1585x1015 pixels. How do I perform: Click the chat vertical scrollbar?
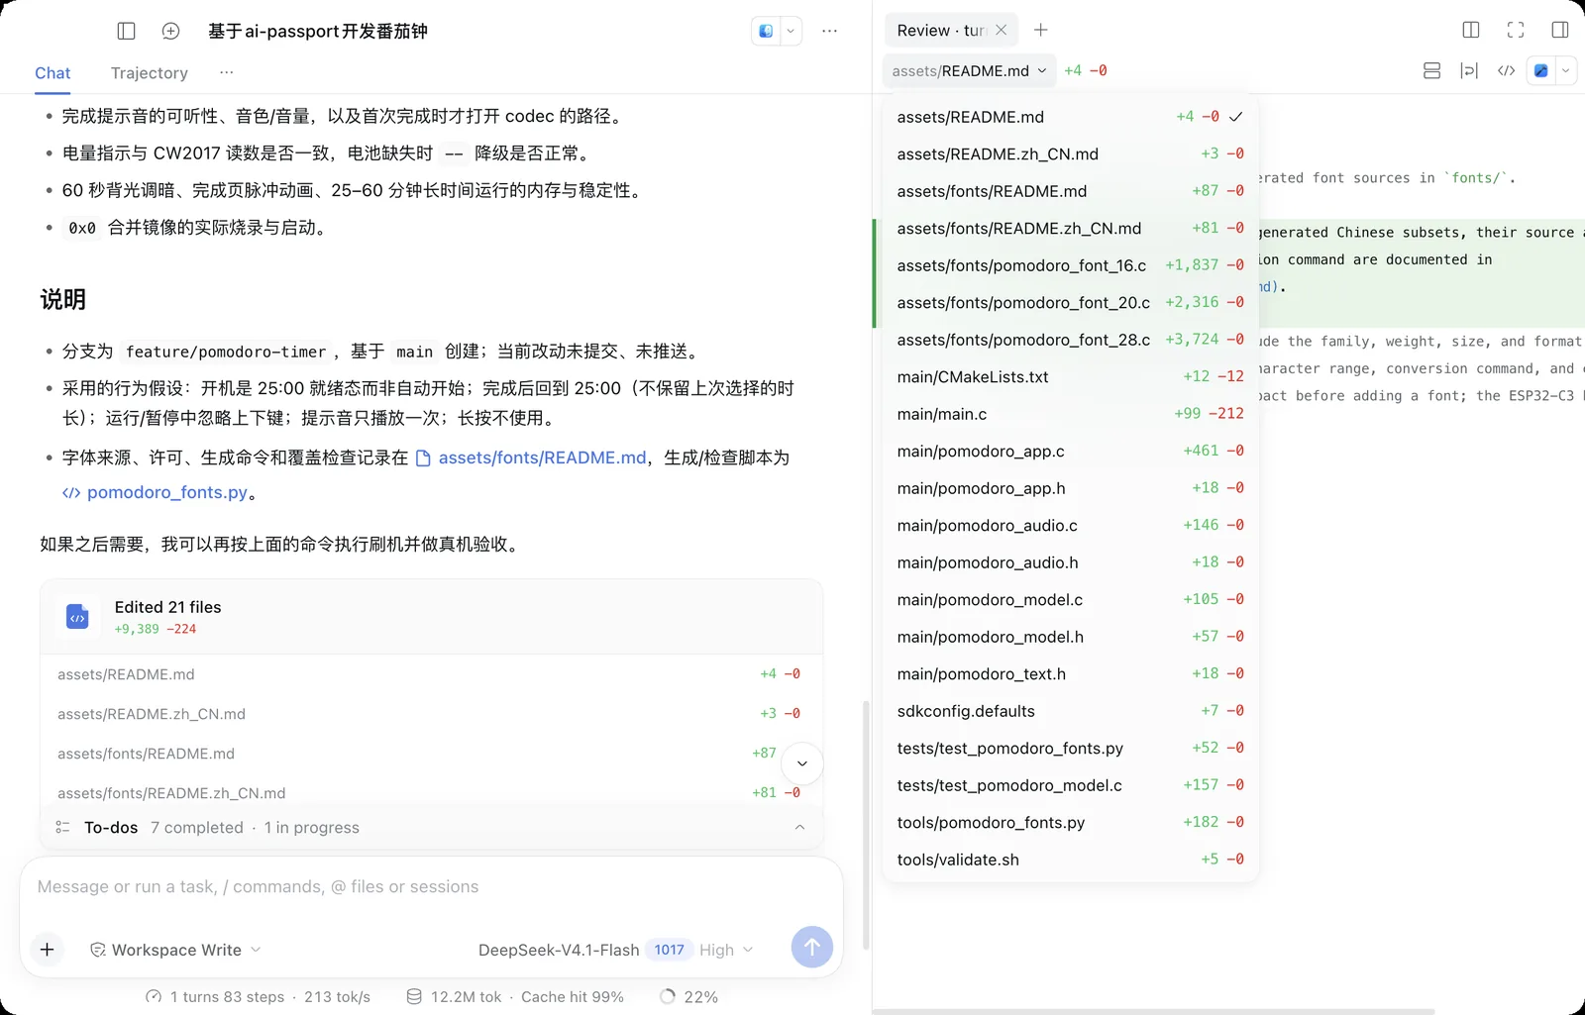866,827
